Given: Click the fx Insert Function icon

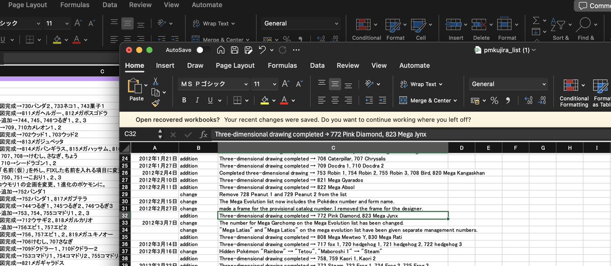Looking at the screenshot, I should pos(203,135).
